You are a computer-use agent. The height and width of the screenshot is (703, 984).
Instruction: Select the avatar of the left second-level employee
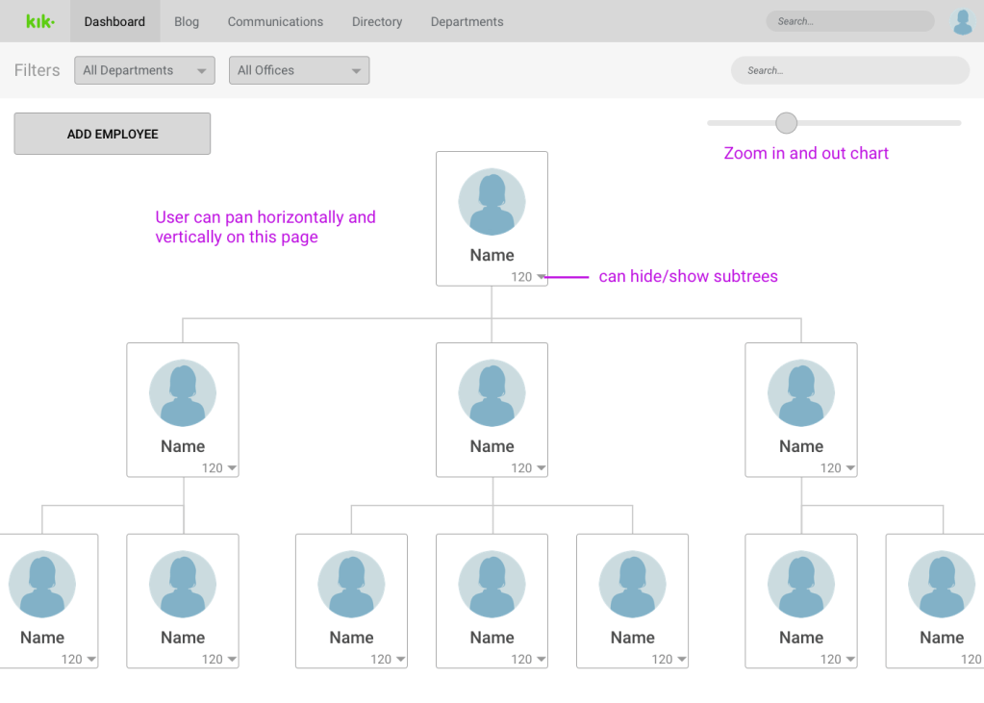pyautogui.click(x=183, y=393)
